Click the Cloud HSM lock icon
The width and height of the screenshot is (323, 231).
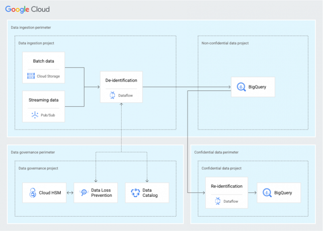click(33, 193)
